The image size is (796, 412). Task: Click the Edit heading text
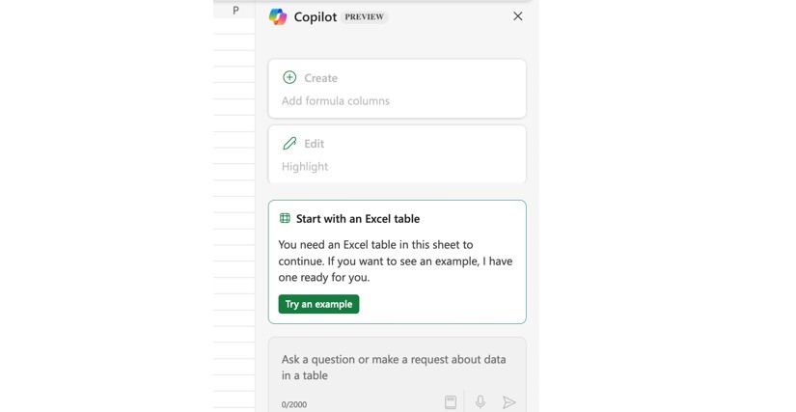coord(314,144)
